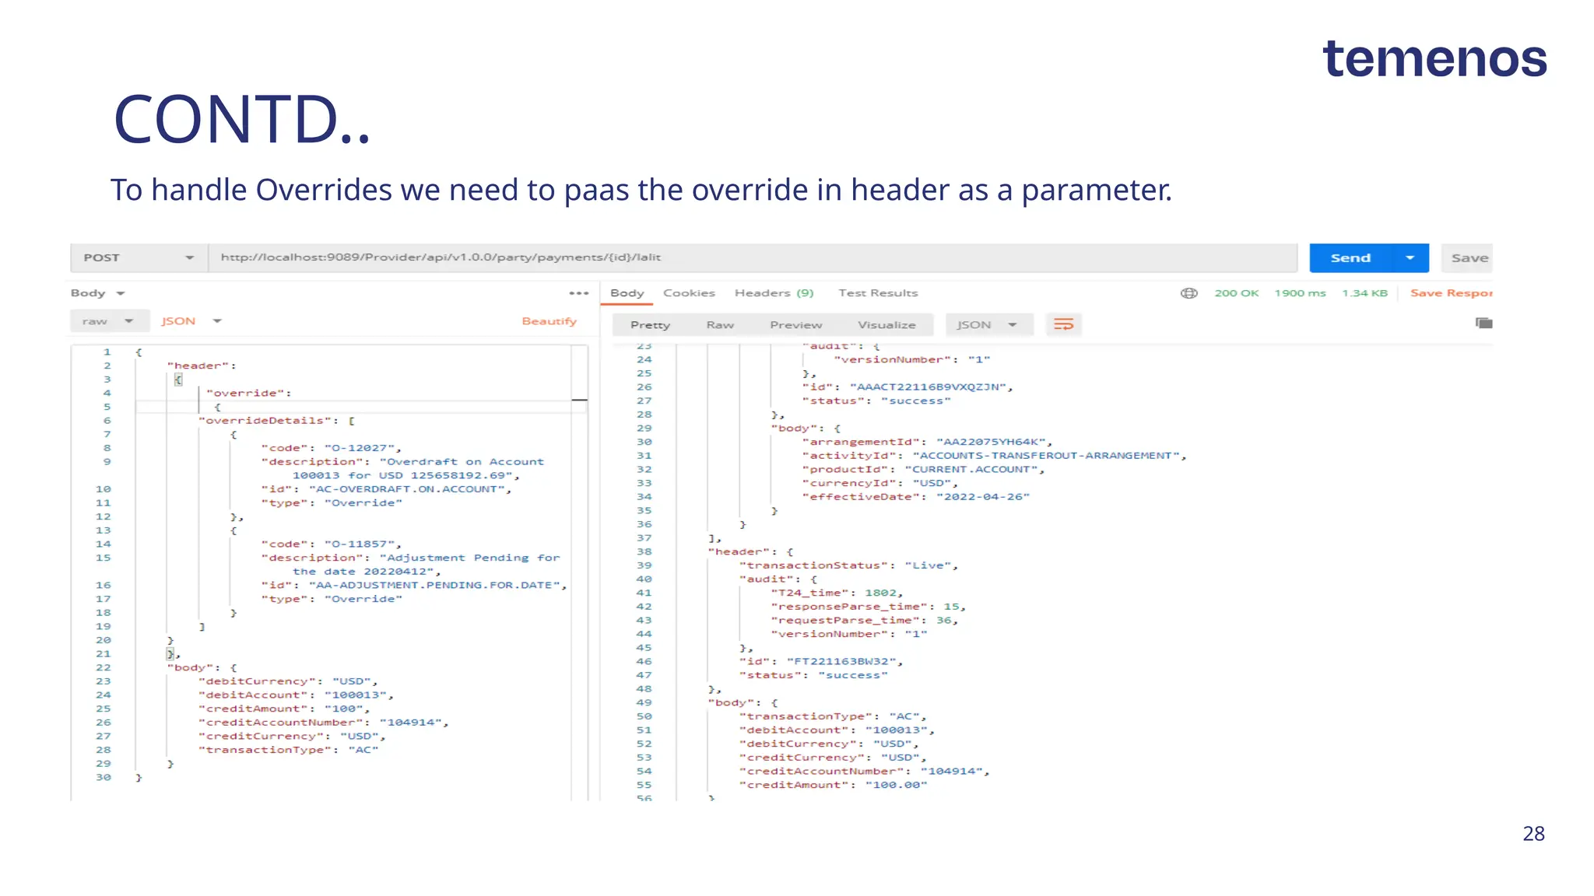Open the three-dots options menu

[x=578, y=293]
